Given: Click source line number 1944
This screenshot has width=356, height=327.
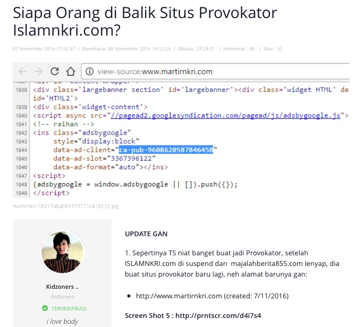Looking at the screenshot, I should coord(21,150).
